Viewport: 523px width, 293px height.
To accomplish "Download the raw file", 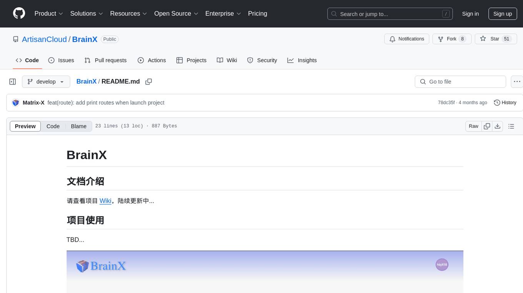I will 498,126.
